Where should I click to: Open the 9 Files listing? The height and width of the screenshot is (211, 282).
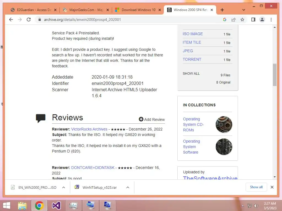coord(225,75)
